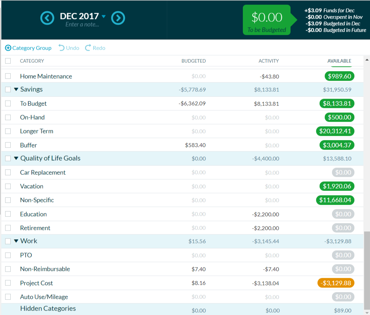Click the Budgeted in Future summary line

(x=336, y=30)
